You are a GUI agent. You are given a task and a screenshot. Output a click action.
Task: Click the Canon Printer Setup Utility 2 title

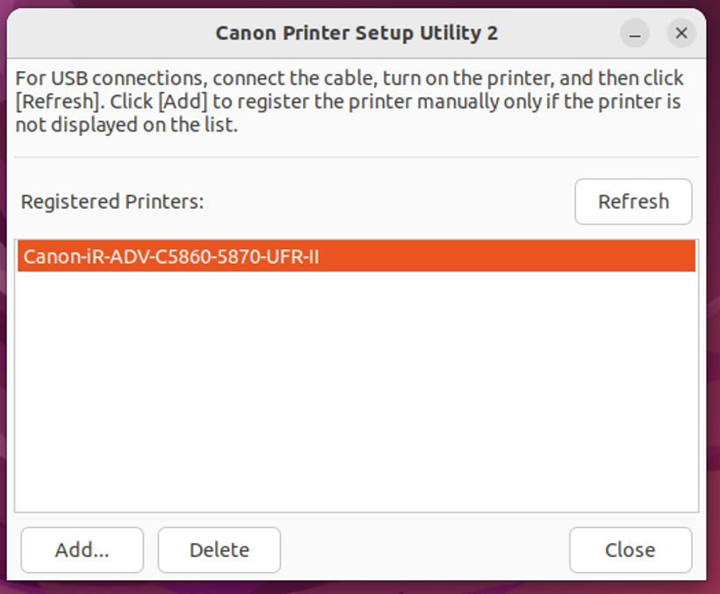pyautogui.click(x=356, y=33)
